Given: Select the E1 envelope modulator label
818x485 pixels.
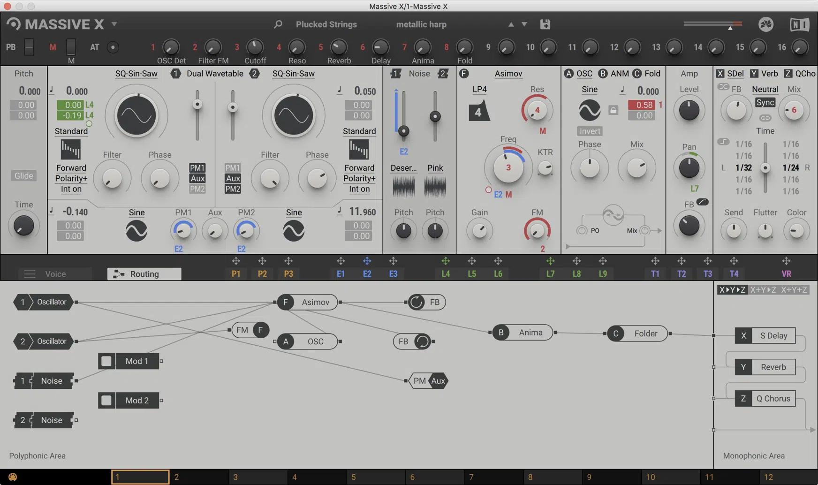Looking at the screenshot, I should click(341, 274).
